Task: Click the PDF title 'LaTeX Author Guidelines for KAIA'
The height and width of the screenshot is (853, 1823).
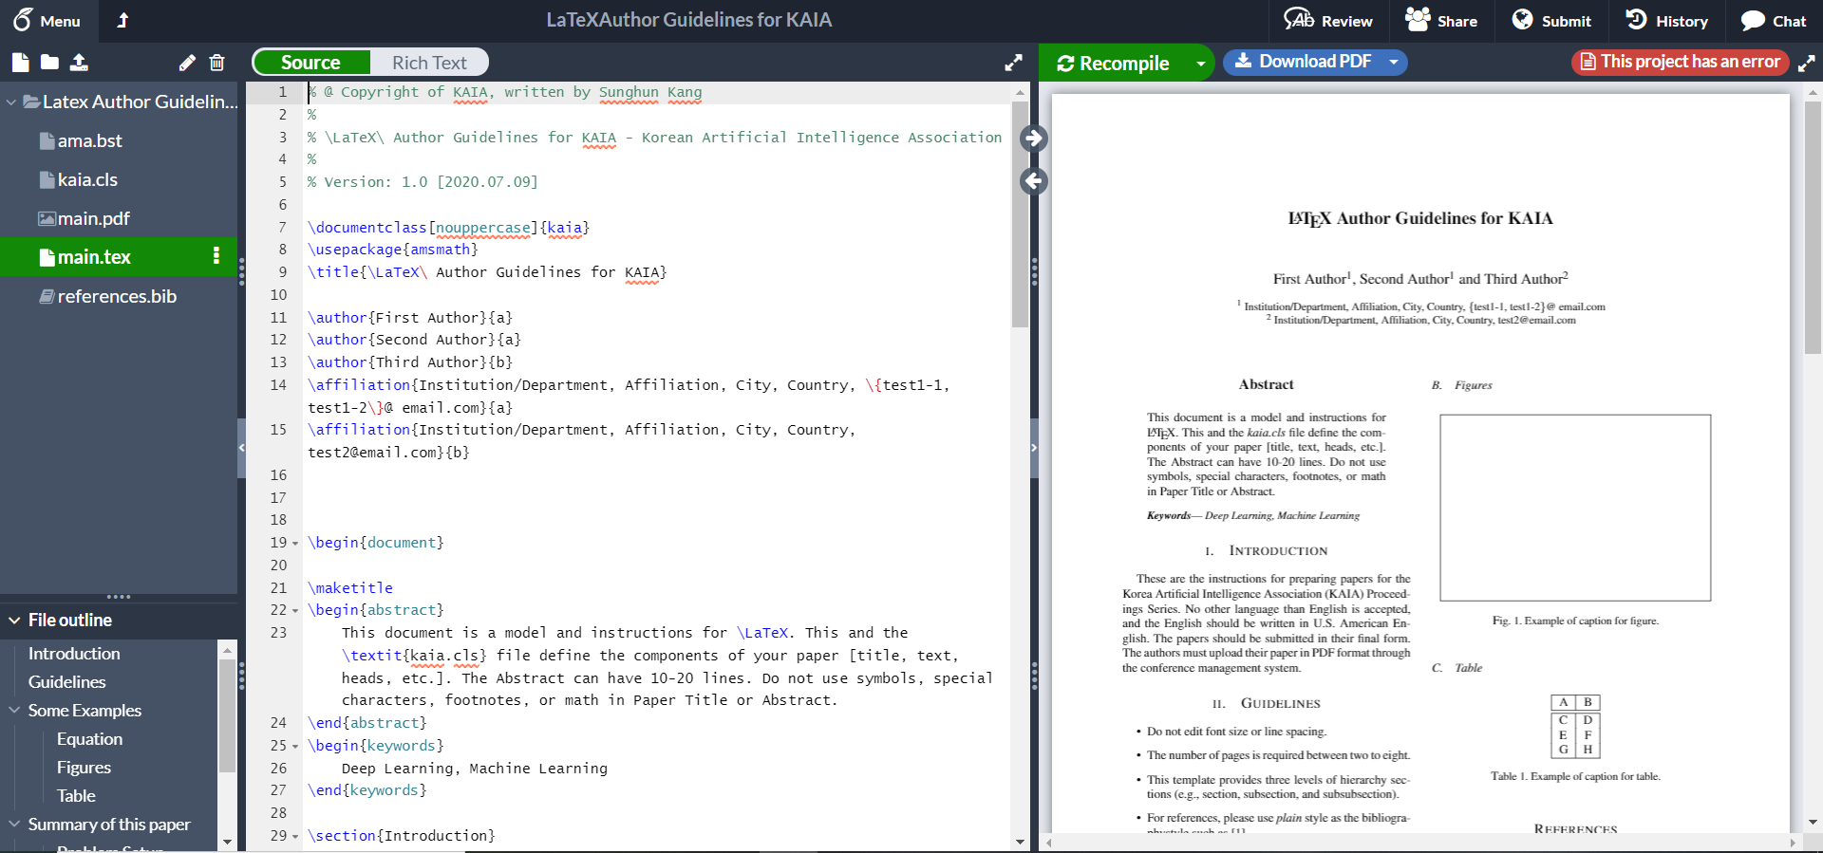Action: pos(1419,218)
